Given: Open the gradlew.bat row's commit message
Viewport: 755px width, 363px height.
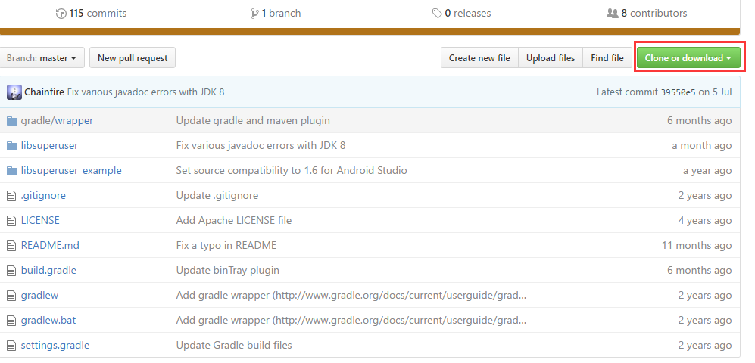Looking at the screenshot, I should pyautogui.click(x=351, y=320).
